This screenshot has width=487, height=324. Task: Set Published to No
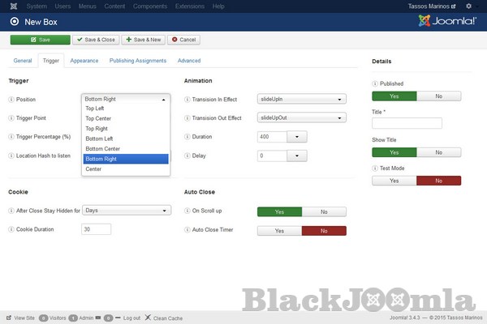click(438, 96)
